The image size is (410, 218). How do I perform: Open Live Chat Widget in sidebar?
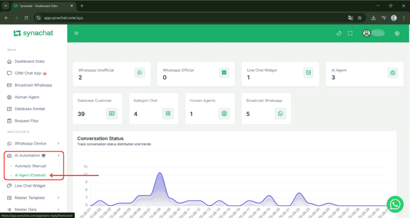coord(30,186)
